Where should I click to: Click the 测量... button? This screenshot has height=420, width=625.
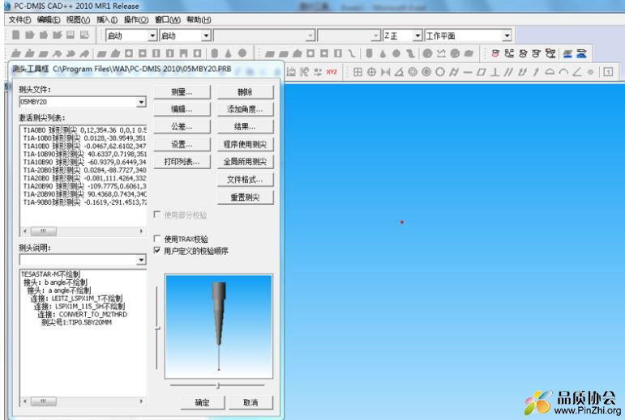click(x=182, y=92)
